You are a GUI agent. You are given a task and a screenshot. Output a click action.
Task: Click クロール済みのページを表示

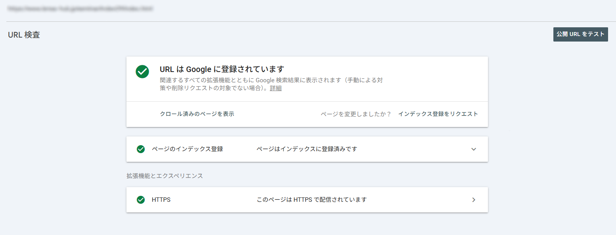pos(197,114)
